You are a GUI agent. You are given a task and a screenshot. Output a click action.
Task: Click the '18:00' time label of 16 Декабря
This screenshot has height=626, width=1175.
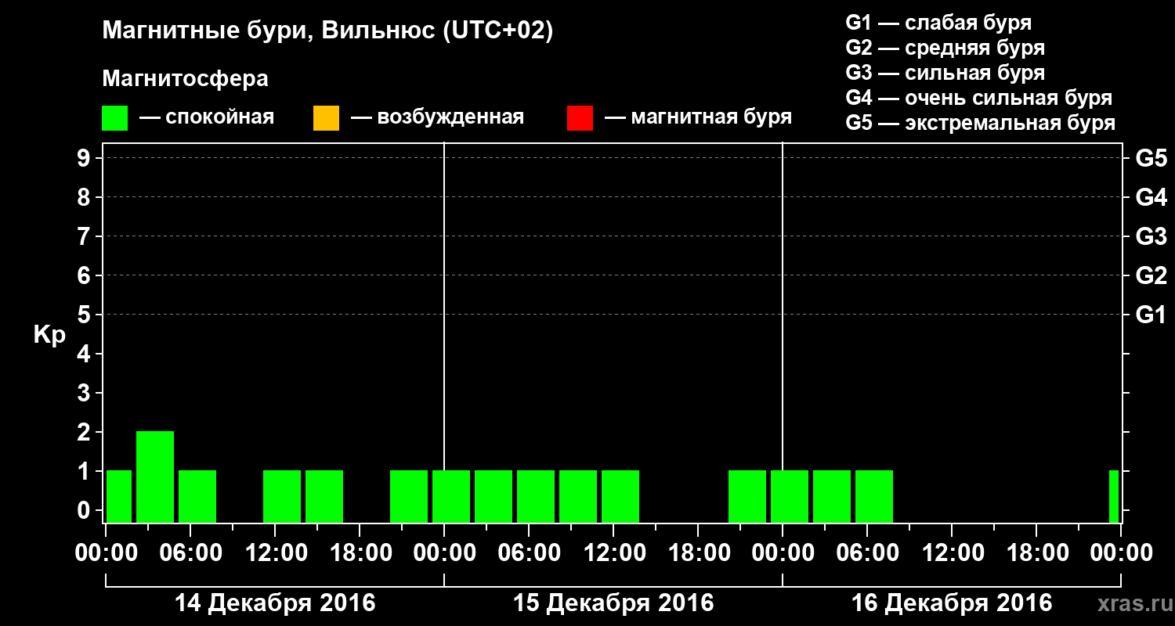(x=1036, y=552)
